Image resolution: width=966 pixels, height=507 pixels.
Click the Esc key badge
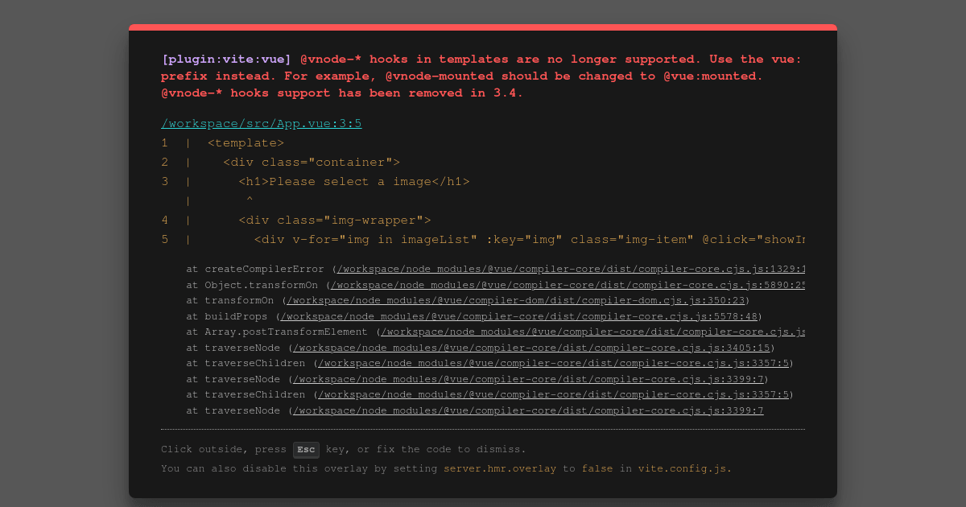click(x=306, y=450)
